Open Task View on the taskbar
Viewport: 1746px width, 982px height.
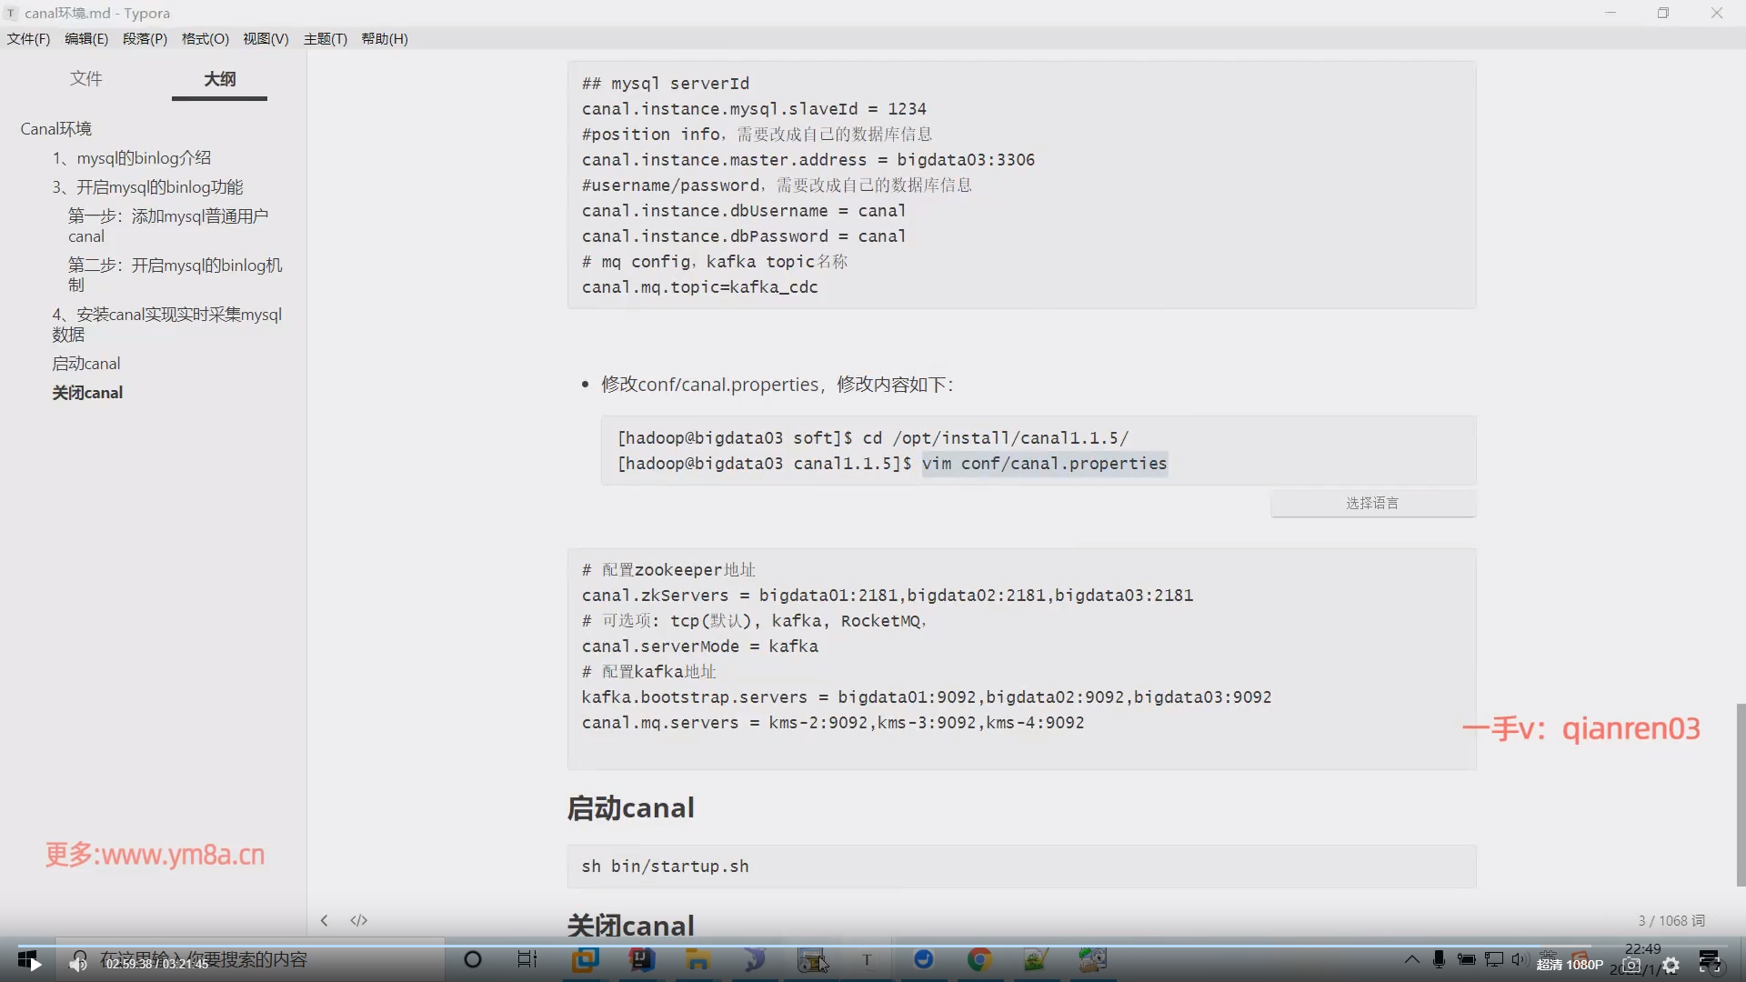tap(527, 959)
